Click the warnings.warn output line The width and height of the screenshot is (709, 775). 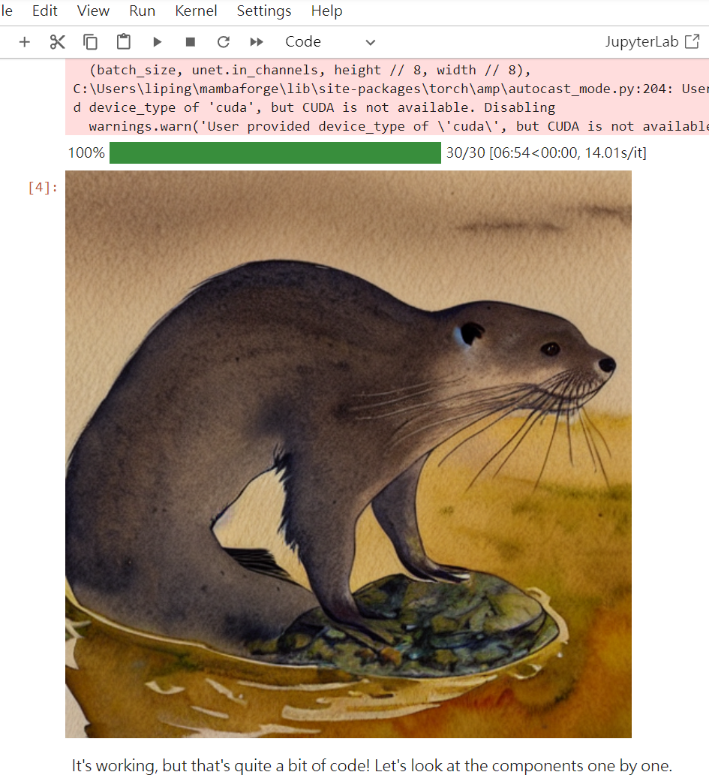pos(398,126)
